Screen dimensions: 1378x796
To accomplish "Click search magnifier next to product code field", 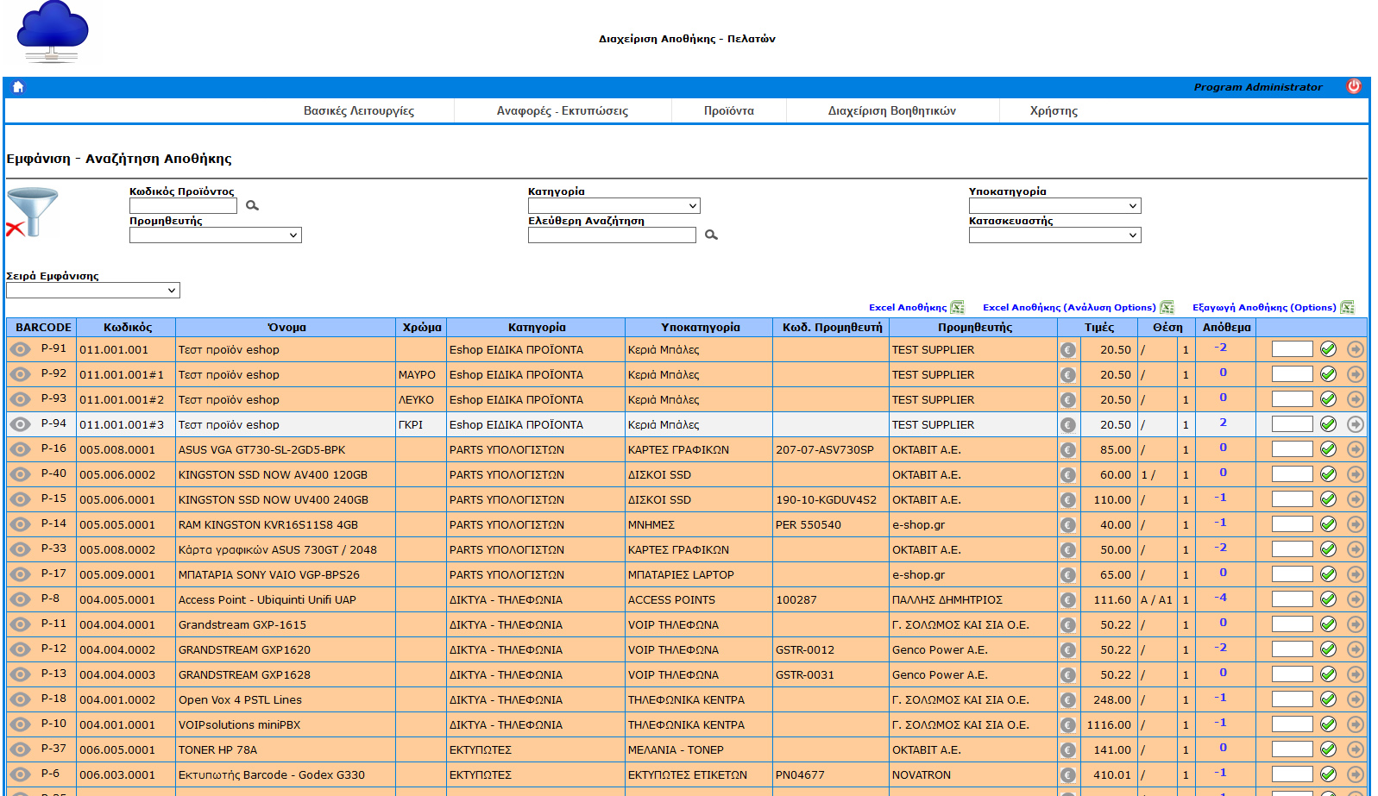I will coord(252,205).
